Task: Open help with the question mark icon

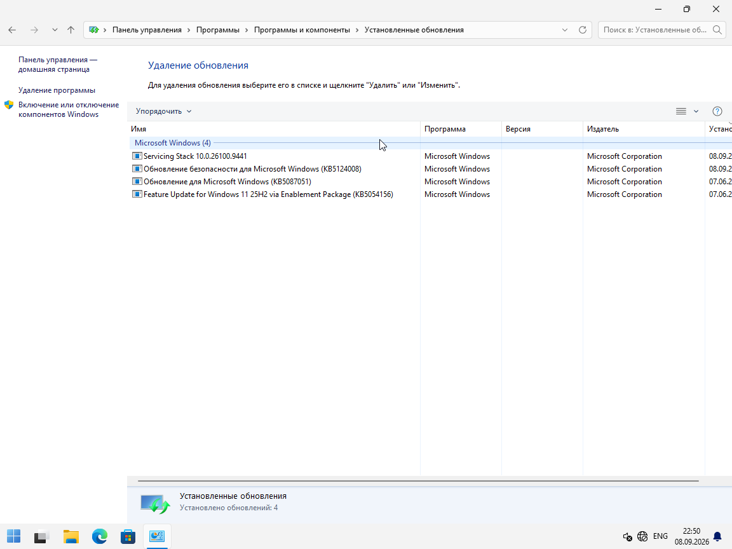Action: coord(717,111)
